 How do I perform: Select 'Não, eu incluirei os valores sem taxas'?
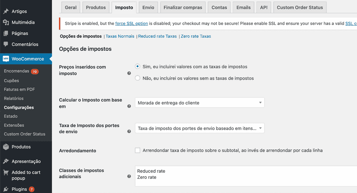[138, 78]
